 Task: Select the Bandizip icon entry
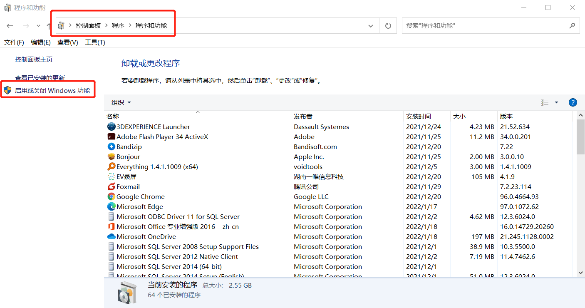111,147
